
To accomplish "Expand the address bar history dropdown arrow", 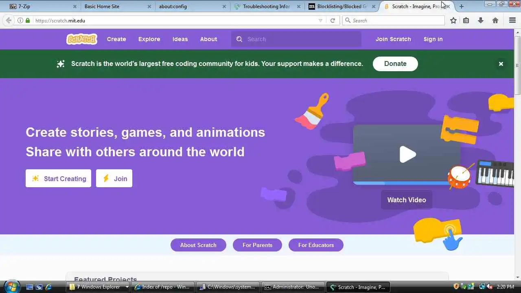I will [320, 20].
